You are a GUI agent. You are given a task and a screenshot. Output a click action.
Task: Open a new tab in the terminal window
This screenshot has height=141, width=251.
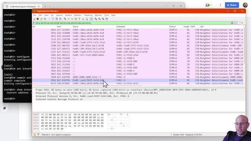click(x=45, y=6)
